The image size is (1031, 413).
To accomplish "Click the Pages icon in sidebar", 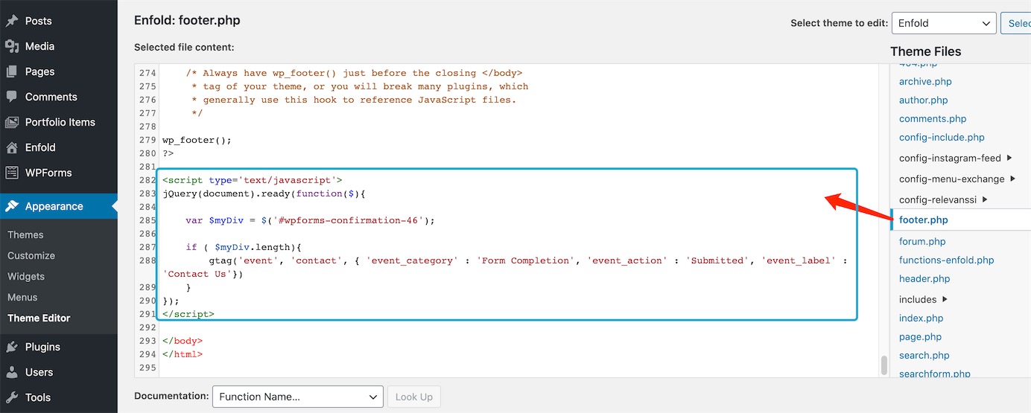I will tap(12, 71).
